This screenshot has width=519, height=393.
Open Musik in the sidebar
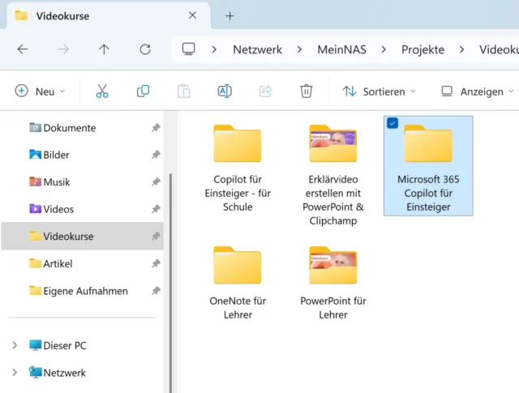click(x=82, y=182)
